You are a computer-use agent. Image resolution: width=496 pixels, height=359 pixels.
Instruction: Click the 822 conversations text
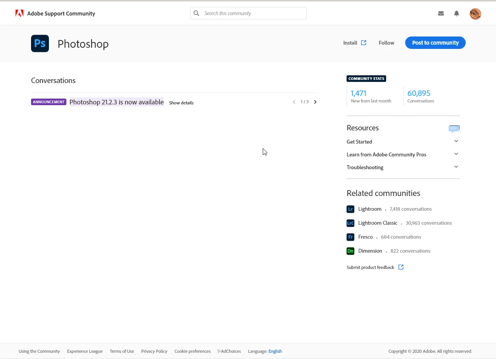tap(410, 251)
